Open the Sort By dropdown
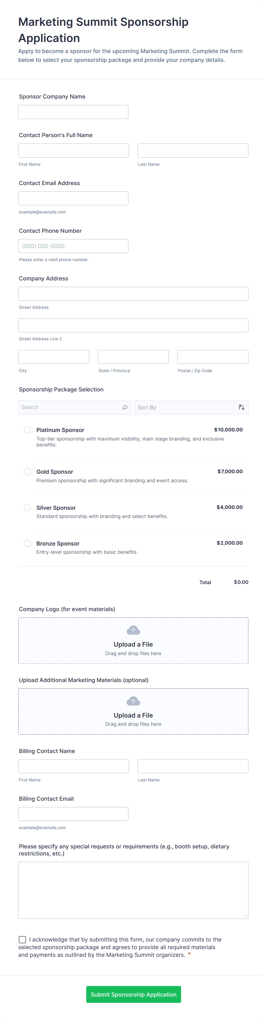Viewport: 264px width, 1017px height. click(x=185, y=407)
